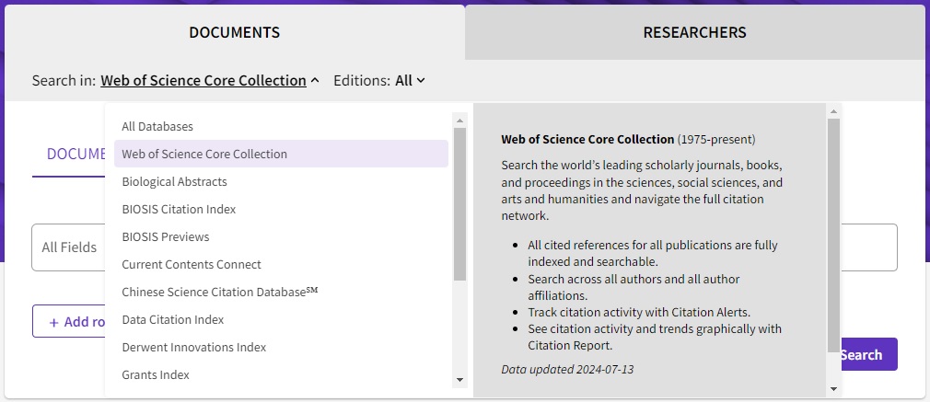The image size is (930, 402).
Task: Choose BIOSIS Previews database
Action: (x=166, y=236)
